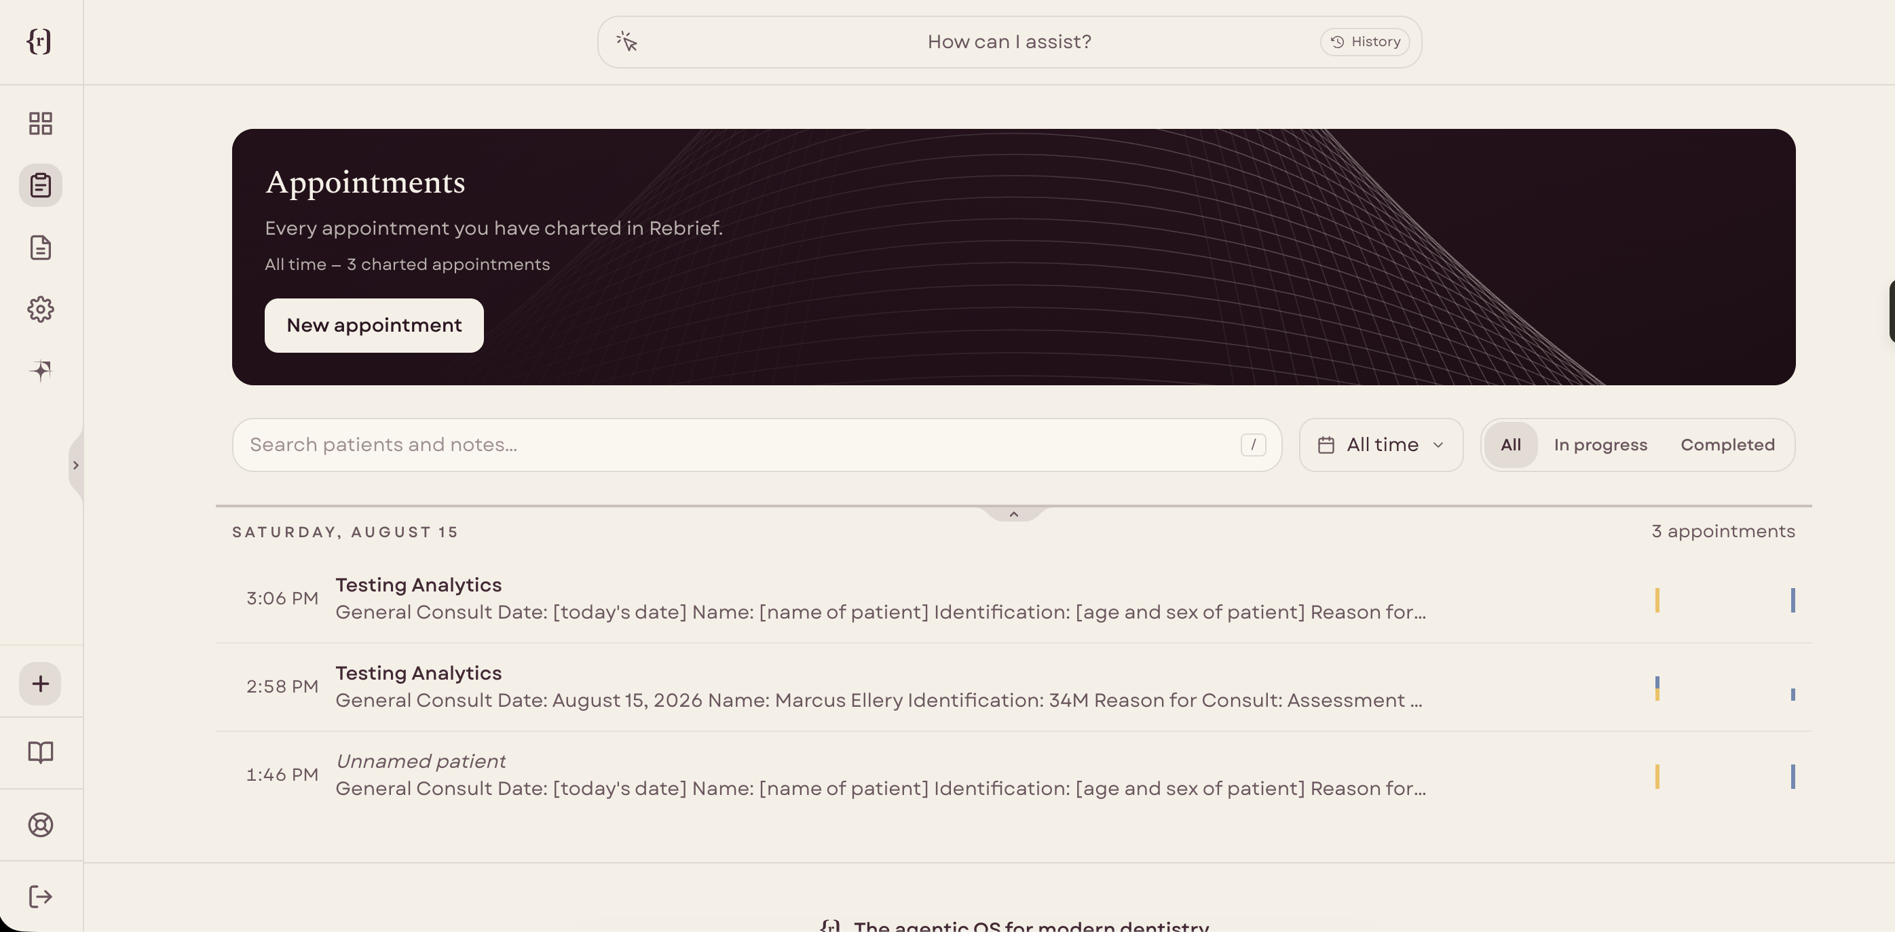Viewport: 1895px width, 932px height.
Task: Open the open-book guide icon in sidebar
Action: [x=41, y=753]
